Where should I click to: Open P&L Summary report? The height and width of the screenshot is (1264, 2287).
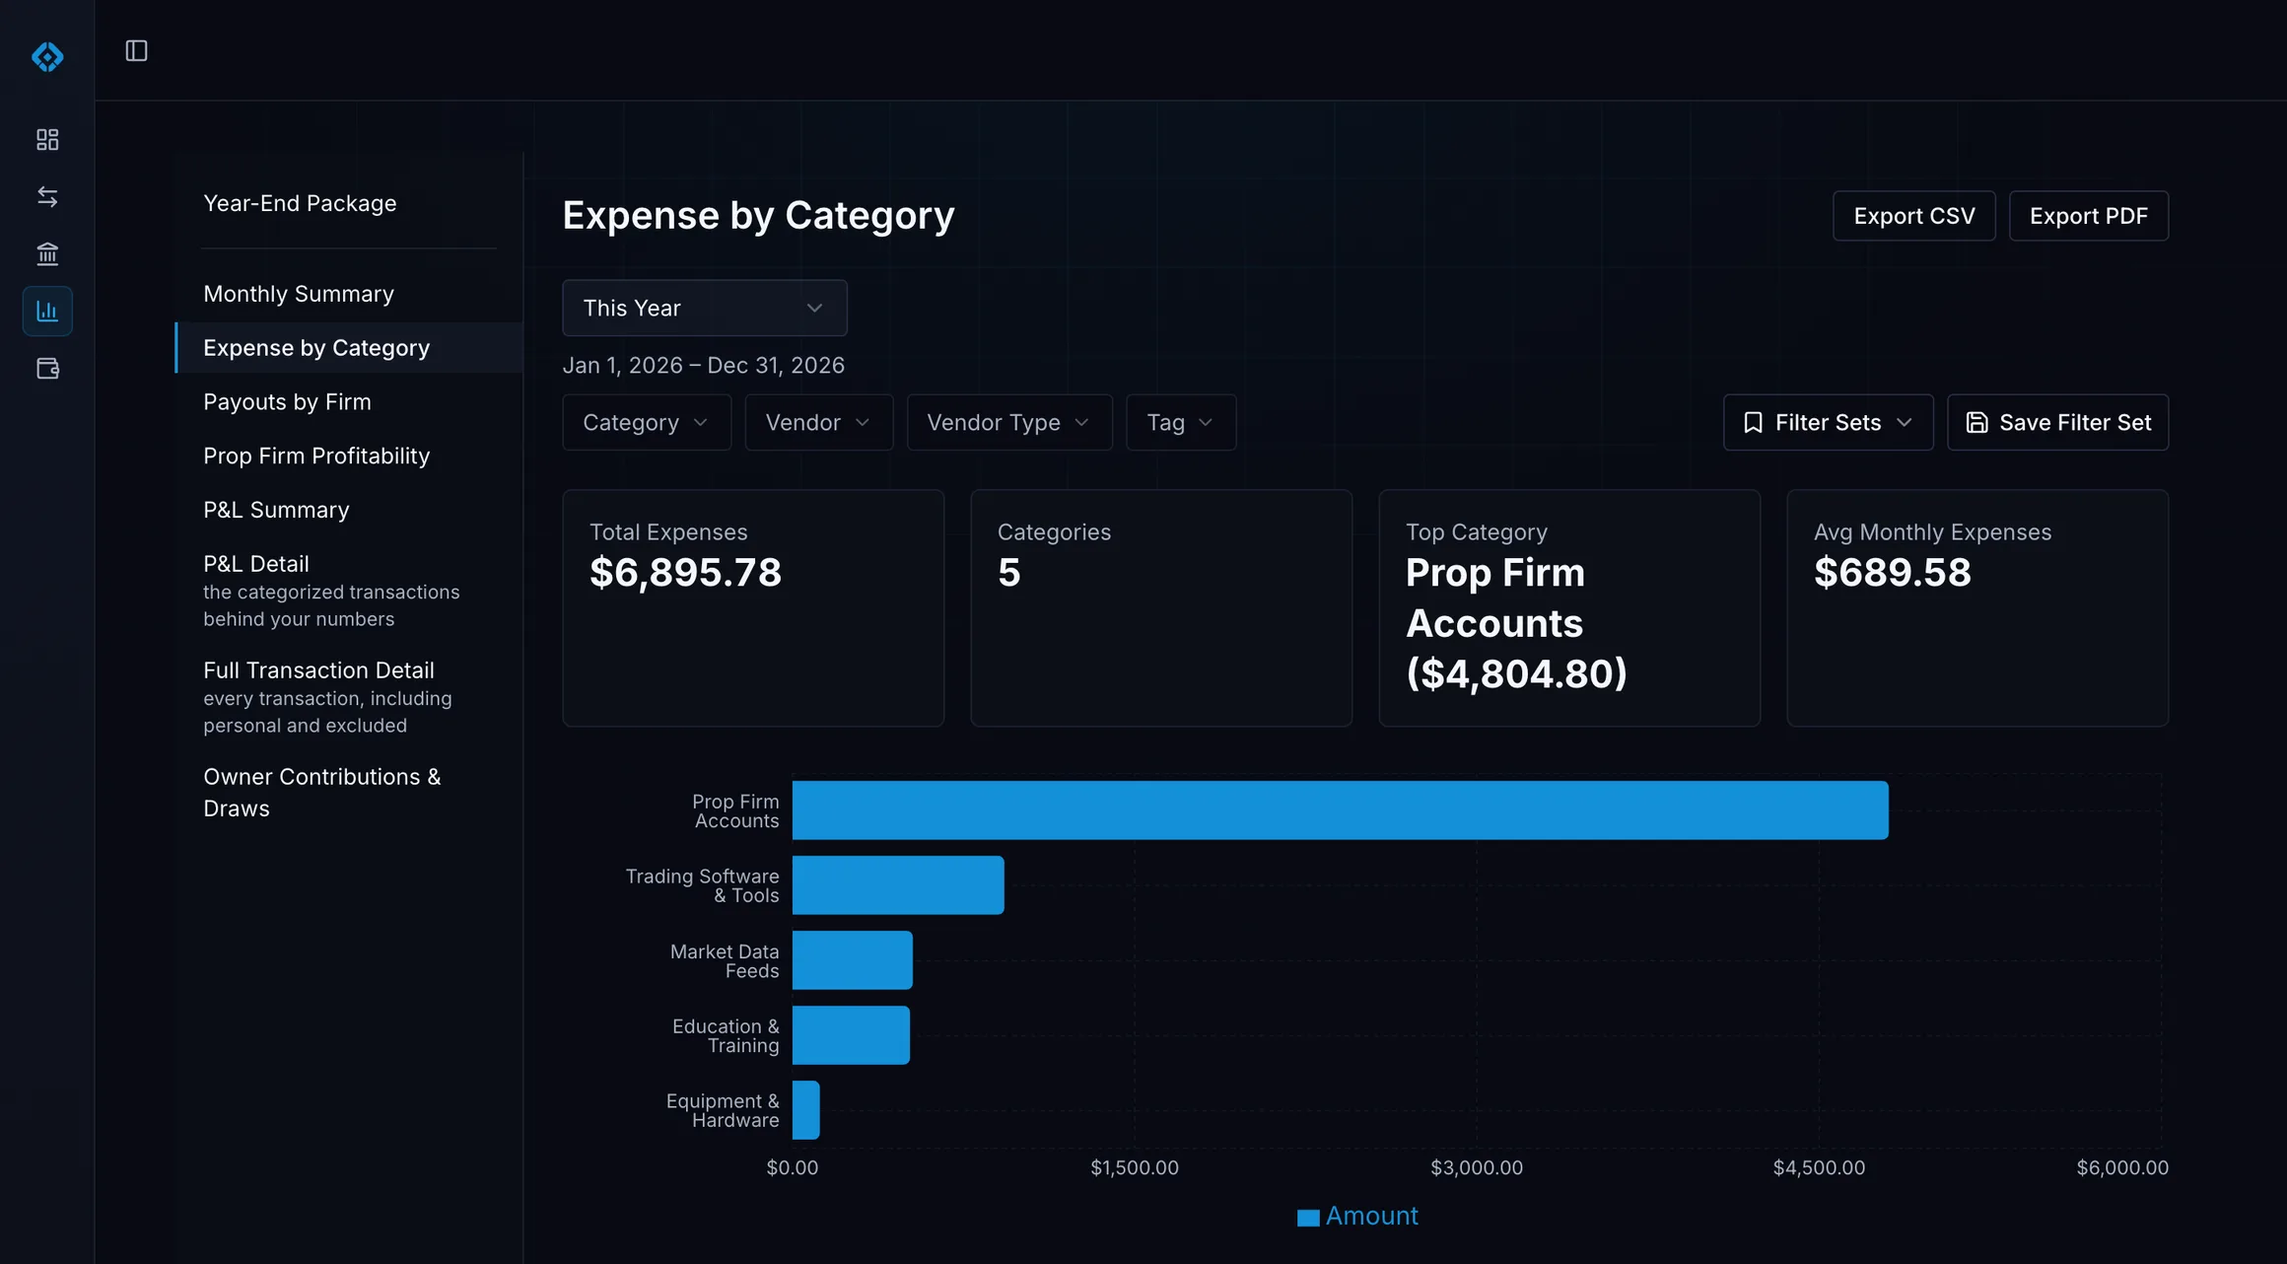276,510
